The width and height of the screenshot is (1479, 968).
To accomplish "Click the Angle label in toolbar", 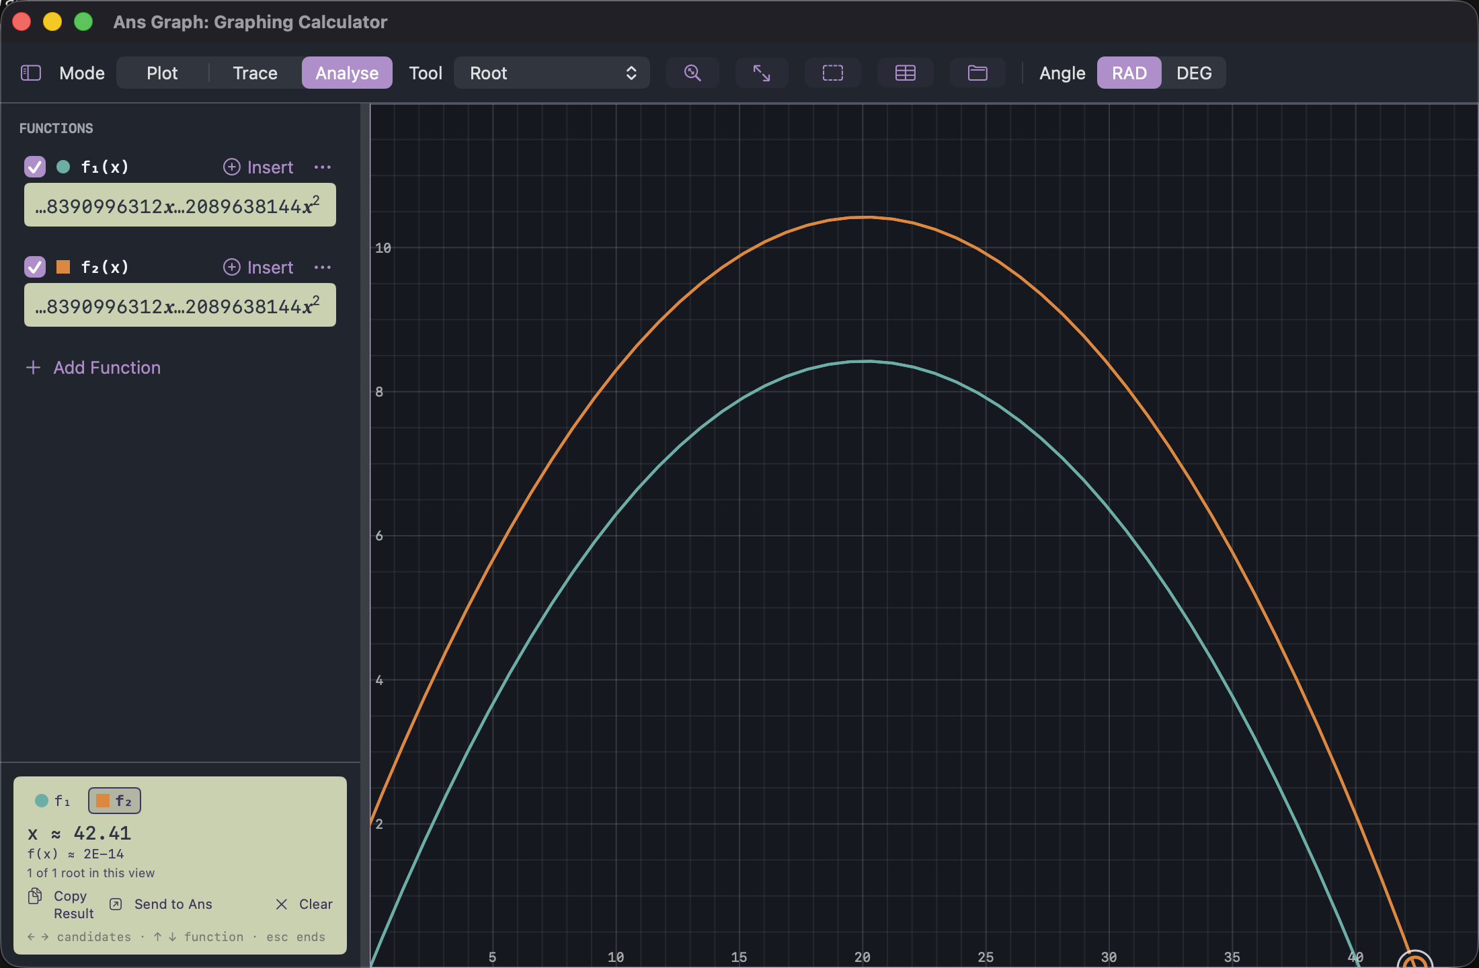I will (1062, 73).
